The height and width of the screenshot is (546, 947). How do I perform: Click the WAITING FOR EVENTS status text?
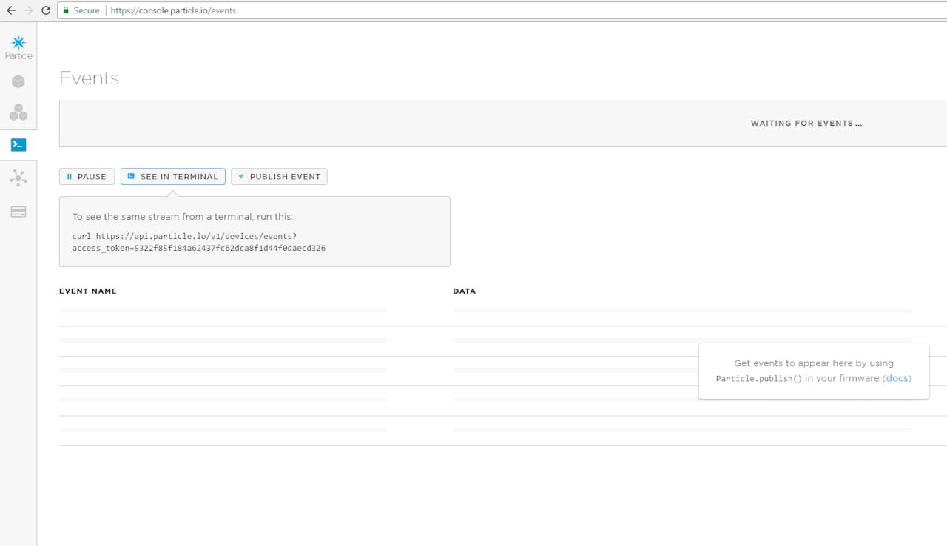point(806,124)
